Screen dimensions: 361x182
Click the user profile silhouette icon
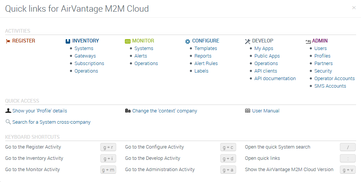tap(8, 111)
